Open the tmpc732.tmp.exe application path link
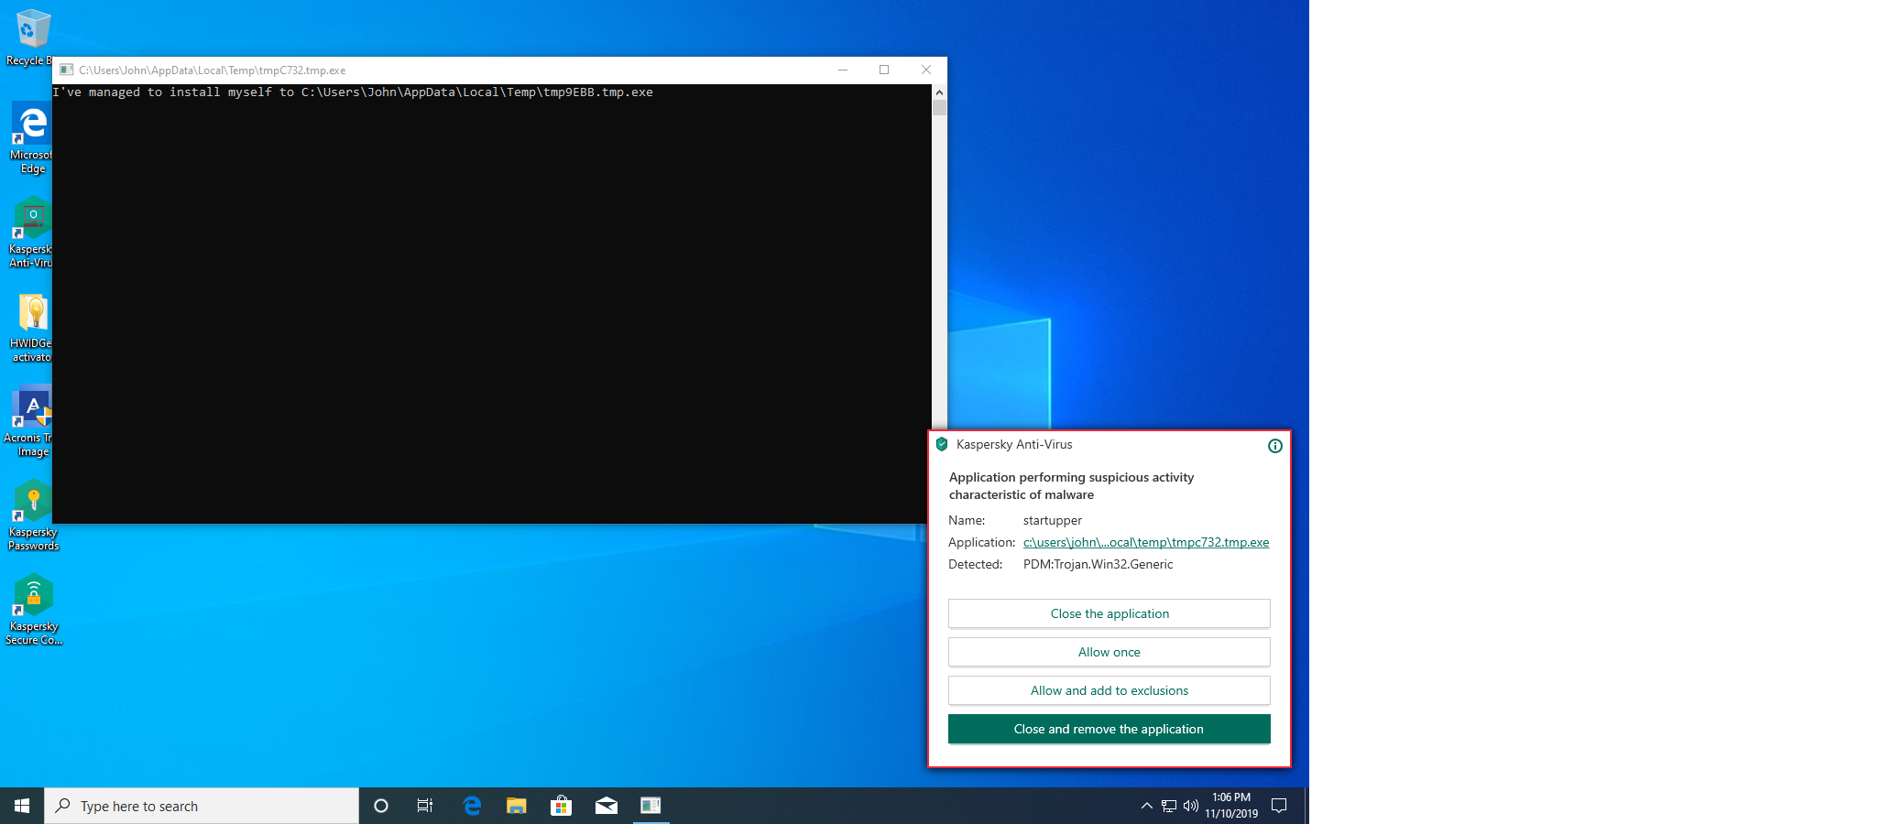Screen dimensions: 1891x824 [1146, 542]
